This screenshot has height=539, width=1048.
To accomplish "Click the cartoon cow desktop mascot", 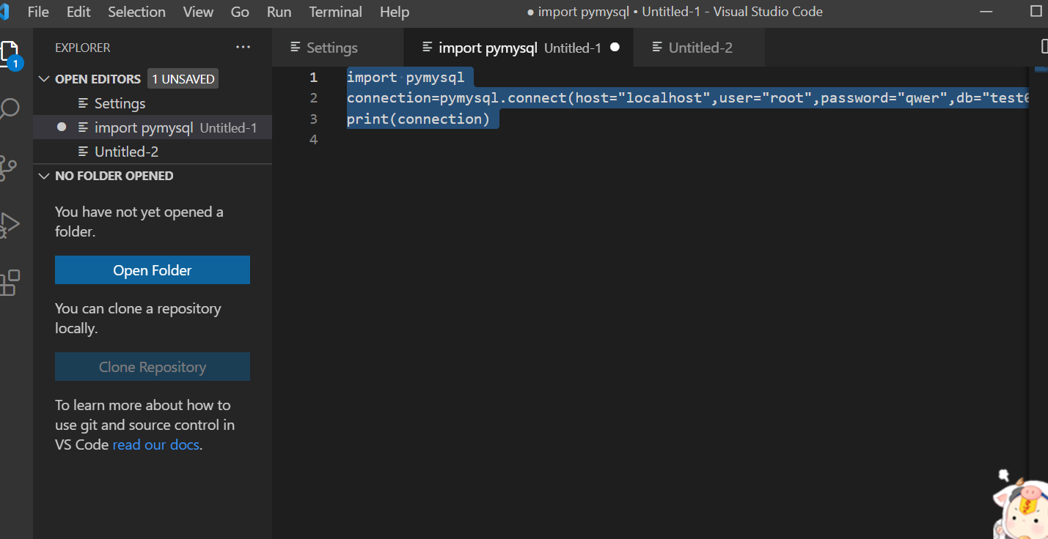I will tap(1021, 504).
